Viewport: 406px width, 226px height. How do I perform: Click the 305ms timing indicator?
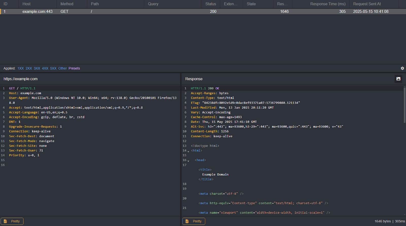pyautogui.click(x=400, y=221)
